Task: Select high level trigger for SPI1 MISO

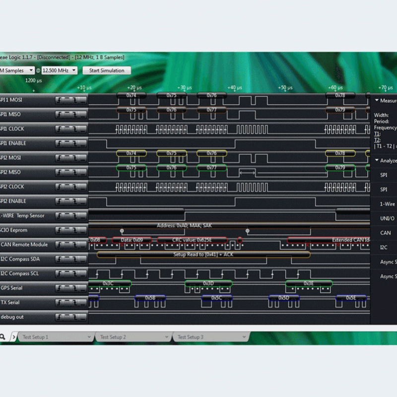Action: click(x=67, y=115)
